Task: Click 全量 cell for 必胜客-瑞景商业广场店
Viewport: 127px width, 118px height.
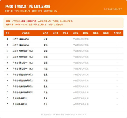Action: click(x=45, y=51)
